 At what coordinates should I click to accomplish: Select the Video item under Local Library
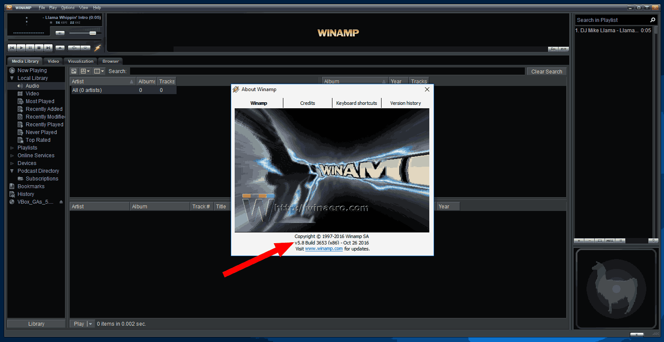click(x=32, y=94)
